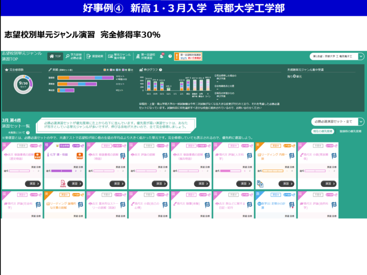Click help question mark in top navigation
Image resolution: width=367 pixels, height=275 pixels.
tap(170, 56)
